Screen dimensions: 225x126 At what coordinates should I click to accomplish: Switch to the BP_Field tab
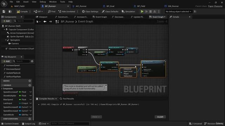tap(141, 6)
